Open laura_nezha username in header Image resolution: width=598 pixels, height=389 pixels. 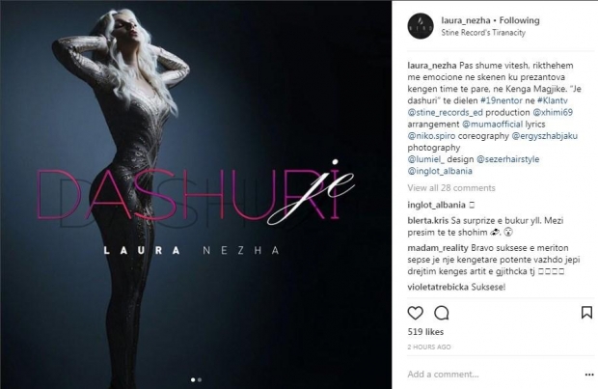point(466,20)
